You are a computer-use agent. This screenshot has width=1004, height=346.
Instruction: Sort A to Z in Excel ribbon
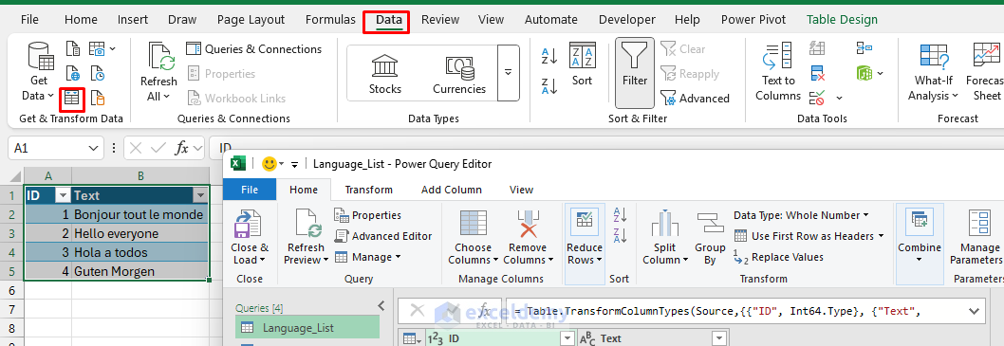[x=549, y=56]
